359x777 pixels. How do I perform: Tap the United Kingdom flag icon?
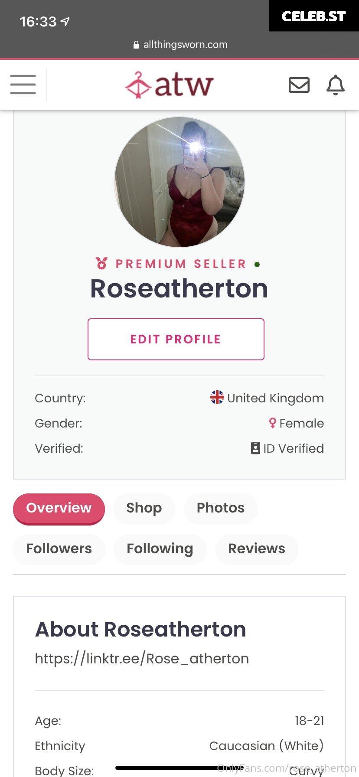[217, 397]
